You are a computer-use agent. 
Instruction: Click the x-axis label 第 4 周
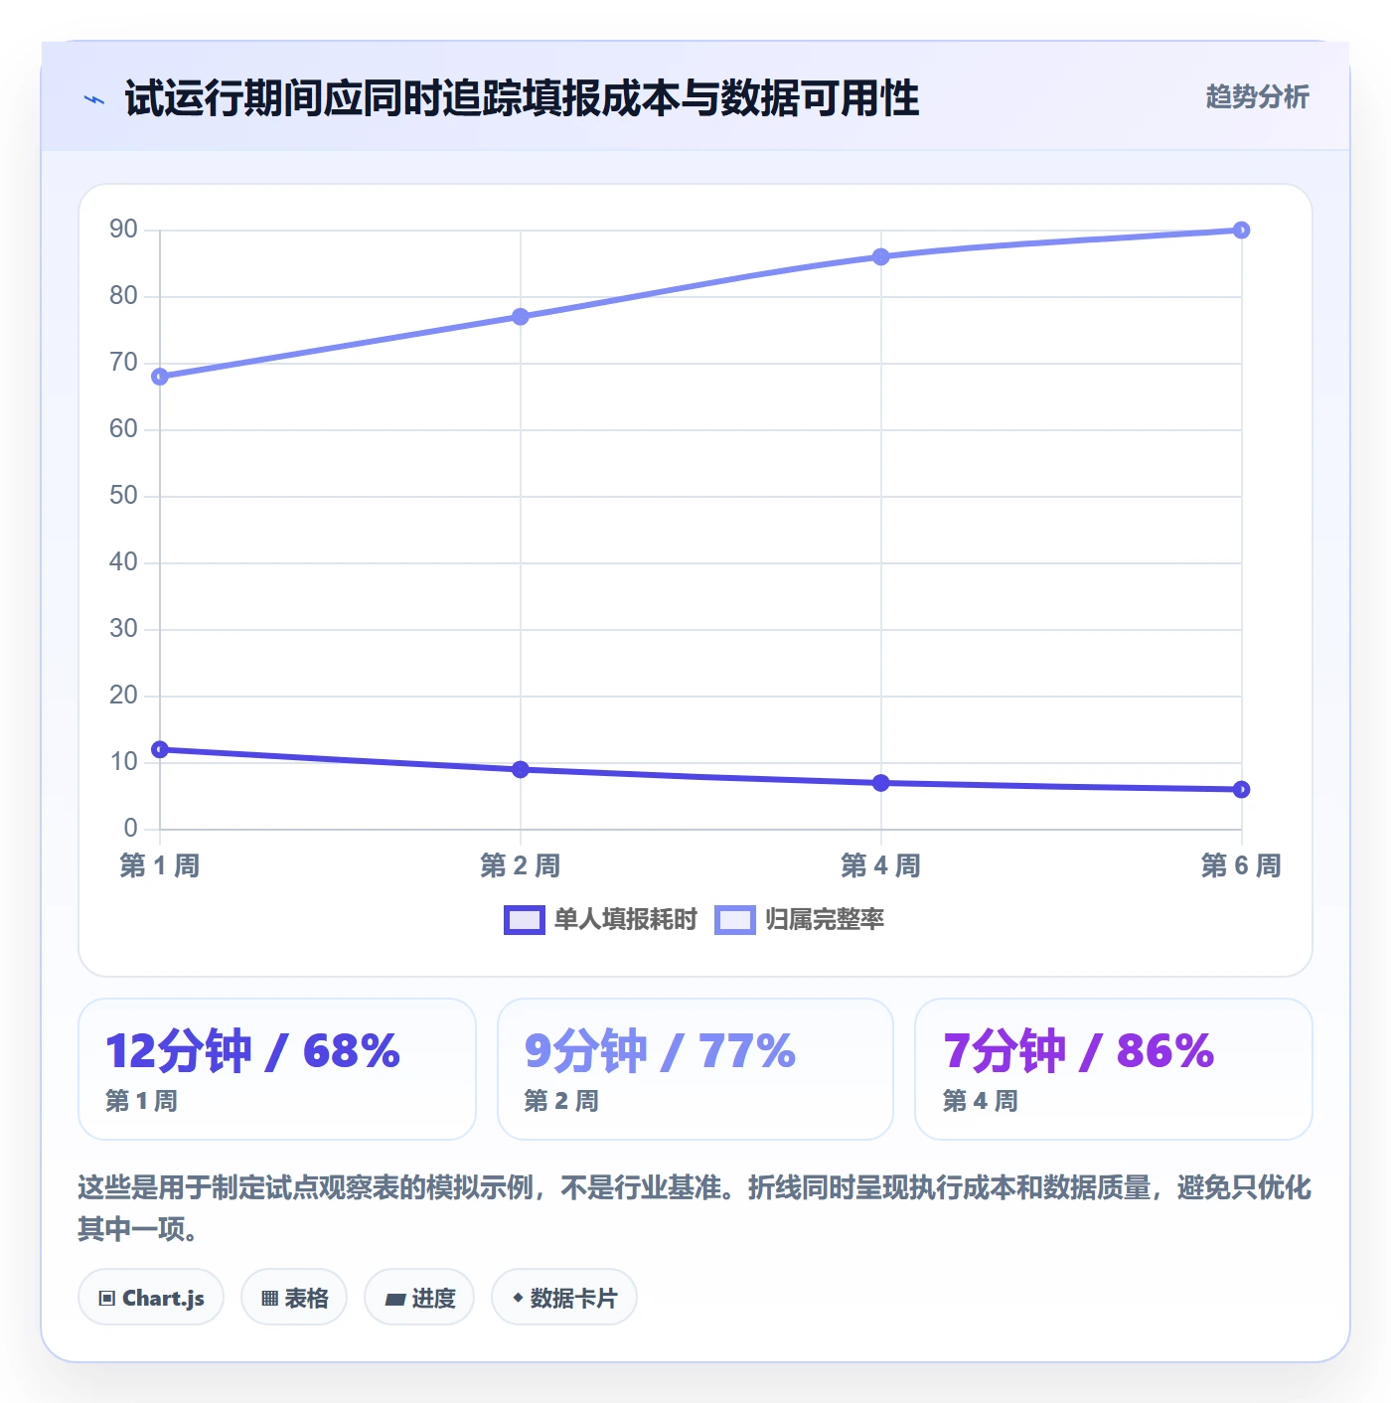coord(881,865)
